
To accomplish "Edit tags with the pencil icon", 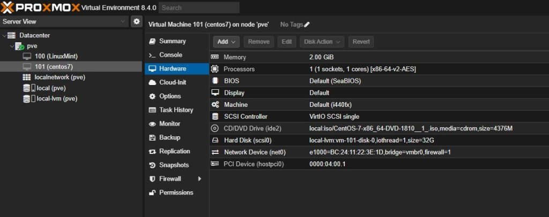I will (x=307, y=25).
